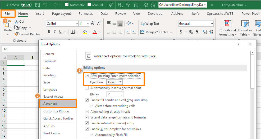Increase font size with large A icon
The height and width of the screenshot is (139, 261).
point(93,23)
